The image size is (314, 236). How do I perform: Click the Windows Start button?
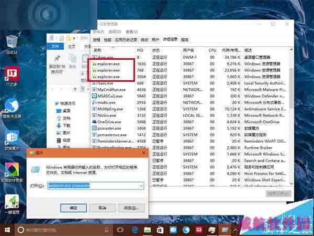pos(7,230)
